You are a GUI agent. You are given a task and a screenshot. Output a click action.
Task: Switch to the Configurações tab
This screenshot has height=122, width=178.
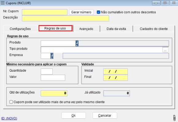(x=20, y=29)
